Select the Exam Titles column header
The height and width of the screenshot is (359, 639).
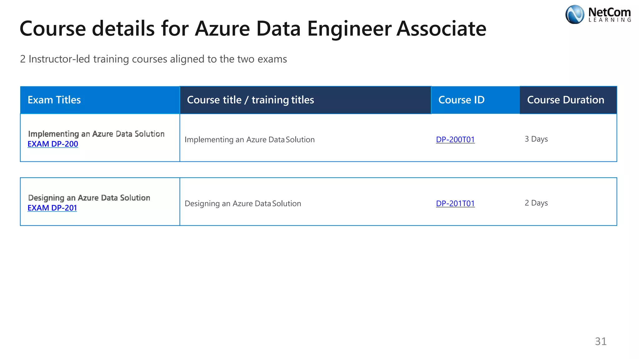tap(100, 100)
